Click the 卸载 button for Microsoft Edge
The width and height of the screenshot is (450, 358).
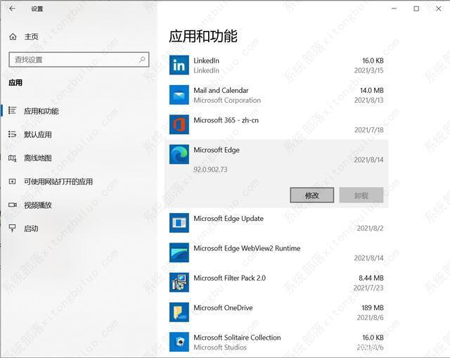[361, 196]
